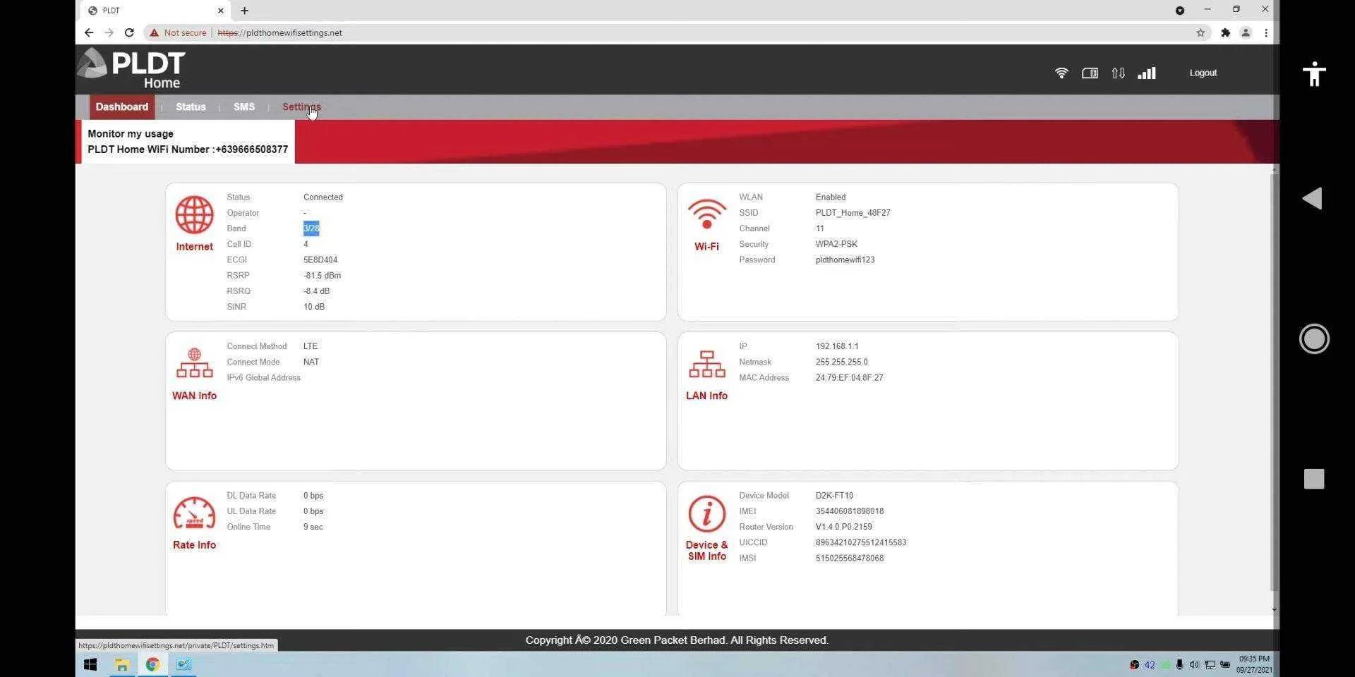1355x677 pixels.
Task: Click the Connect Method value LTE
Action: (311, 346)
